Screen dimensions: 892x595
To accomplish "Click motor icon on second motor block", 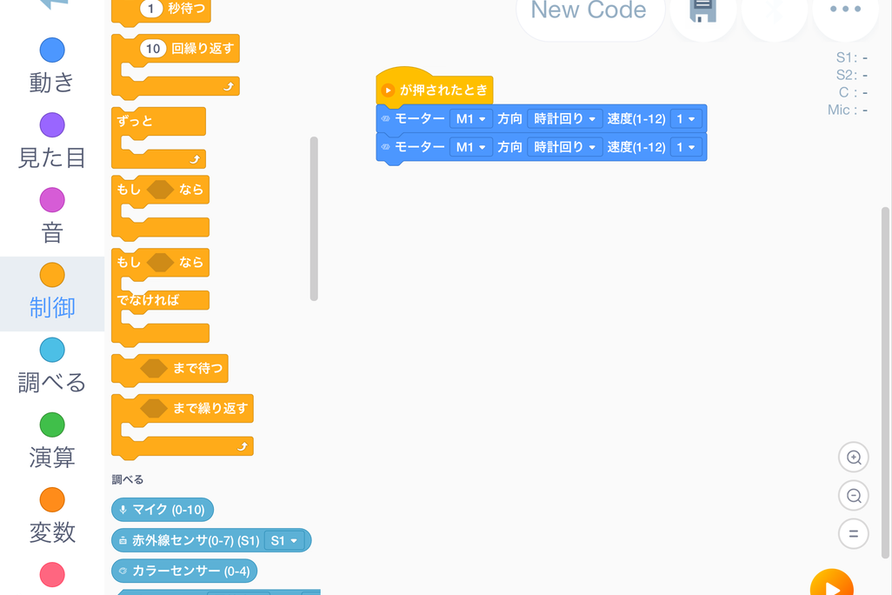I will coord(385,147).
